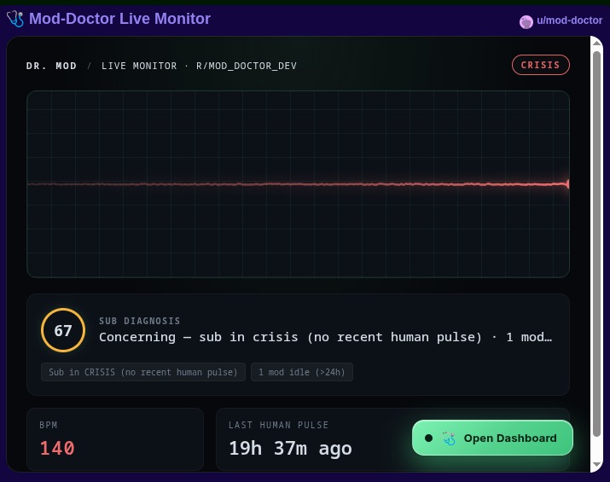This screenshot has height=482, width=610.
Task: Click the BPM value 140
Action: click(57, 448)
